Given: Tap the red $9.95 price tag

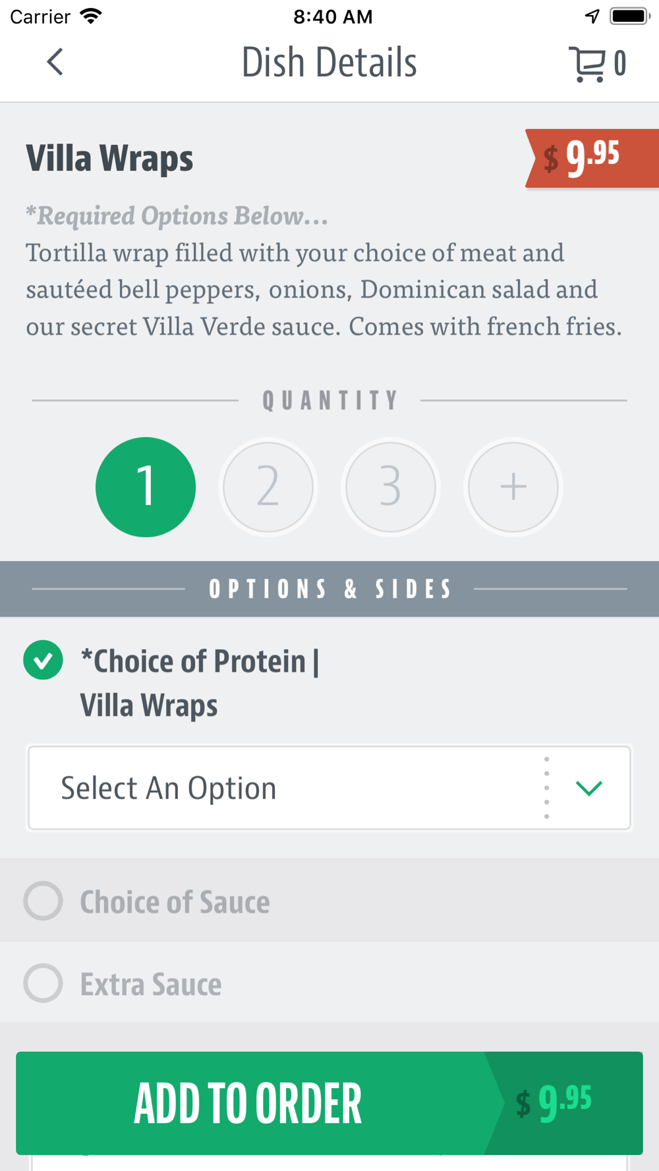Looking at the screenshot, I should [x=591, y=158].
